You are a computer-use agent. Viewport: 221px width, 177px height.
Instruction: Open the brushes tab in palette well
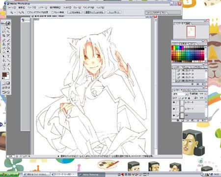click(x=165, y=13)
